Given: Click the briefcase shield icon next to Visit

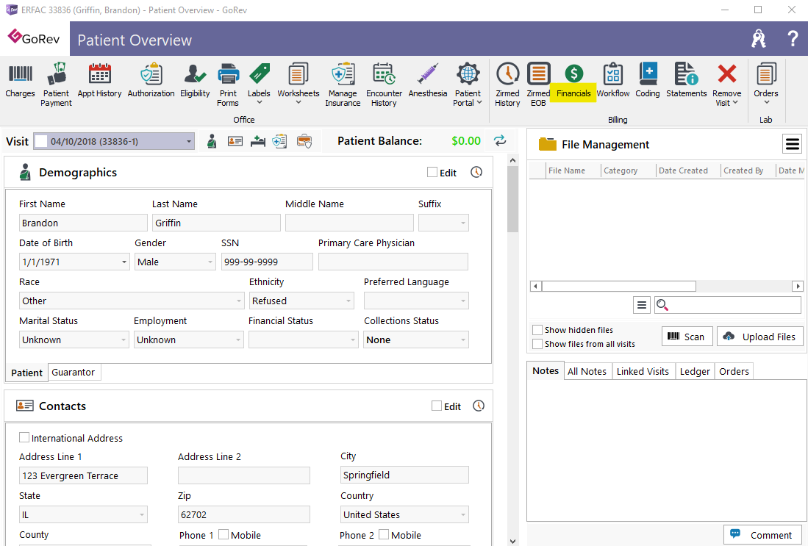Looking at the screenshot, I should tap(304, 141).
